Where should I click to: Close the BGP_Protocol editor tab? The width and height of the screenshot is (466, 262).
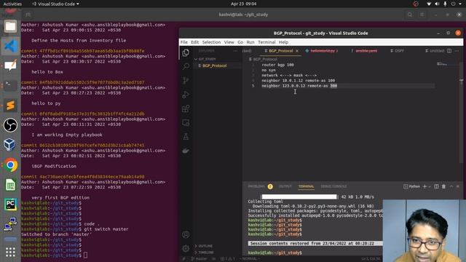click(297, 51)
